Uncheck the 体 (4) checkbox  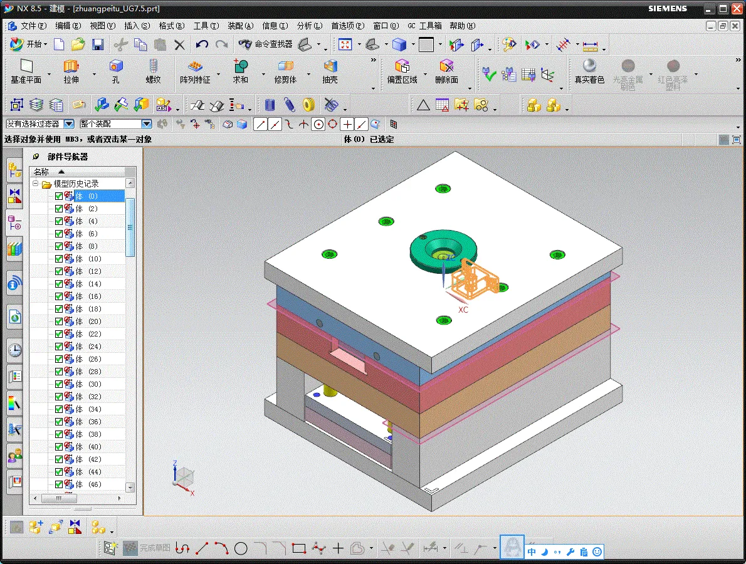click(59, 221)
